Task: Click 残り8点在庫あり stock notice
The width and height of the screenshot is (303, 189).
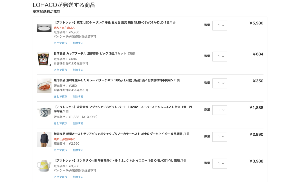Action: click(65, 139)
